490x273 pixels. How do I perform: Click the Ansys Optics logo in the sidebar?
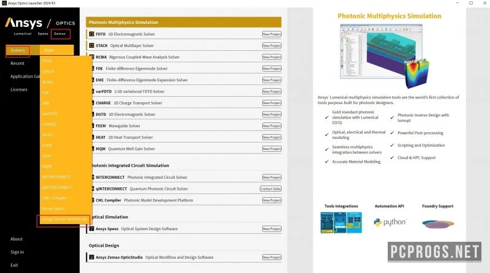pos(40,23)
